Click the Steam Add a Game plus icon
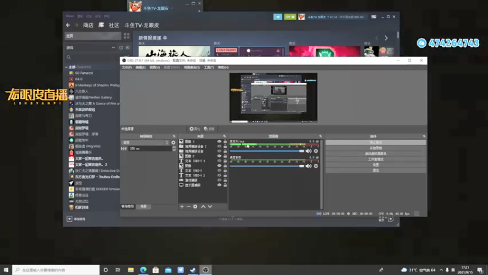Screen dimensions: 488x275 [x=70, y=219]
